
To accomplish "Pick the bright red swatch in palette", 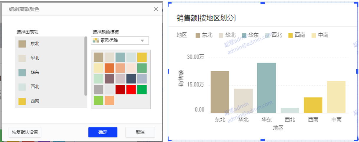I will [131, 89].
